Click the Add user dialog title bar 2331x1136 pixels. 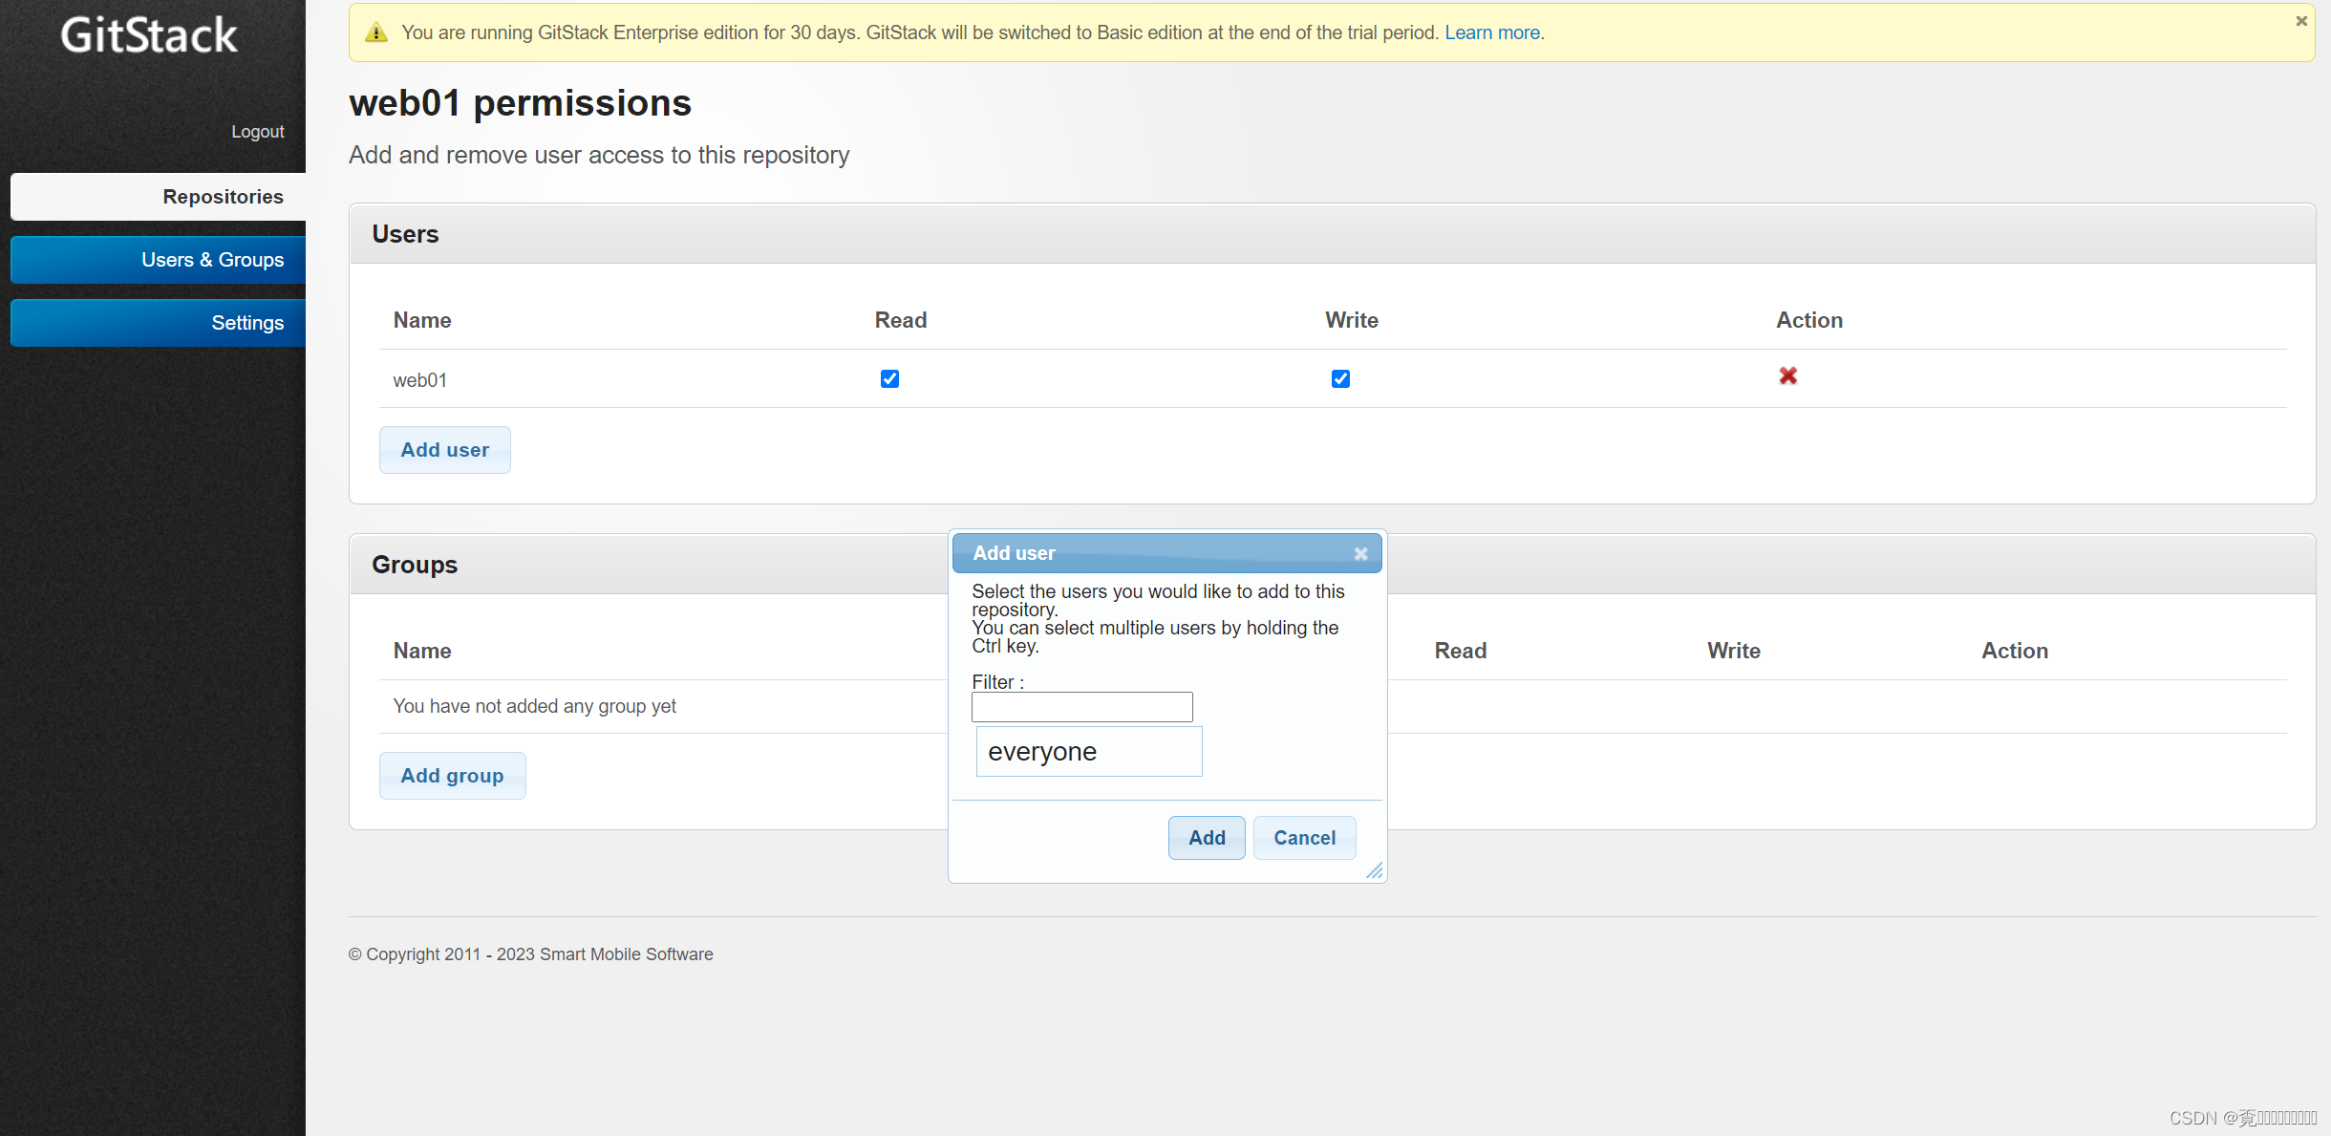pos(1146,554)
